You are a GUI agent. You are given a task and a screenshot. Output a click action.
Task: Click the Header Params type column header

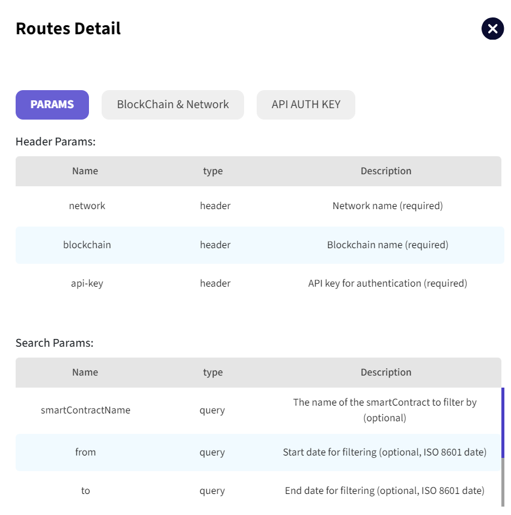tap(213, 171)
